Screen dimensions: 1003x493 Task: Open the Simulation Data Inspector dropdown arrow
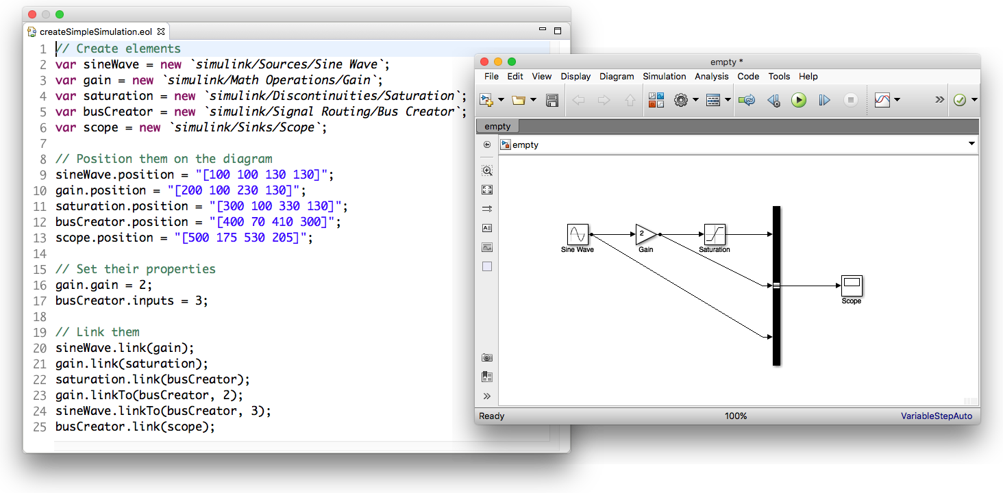pyautogui.click(x=897, y=100)
